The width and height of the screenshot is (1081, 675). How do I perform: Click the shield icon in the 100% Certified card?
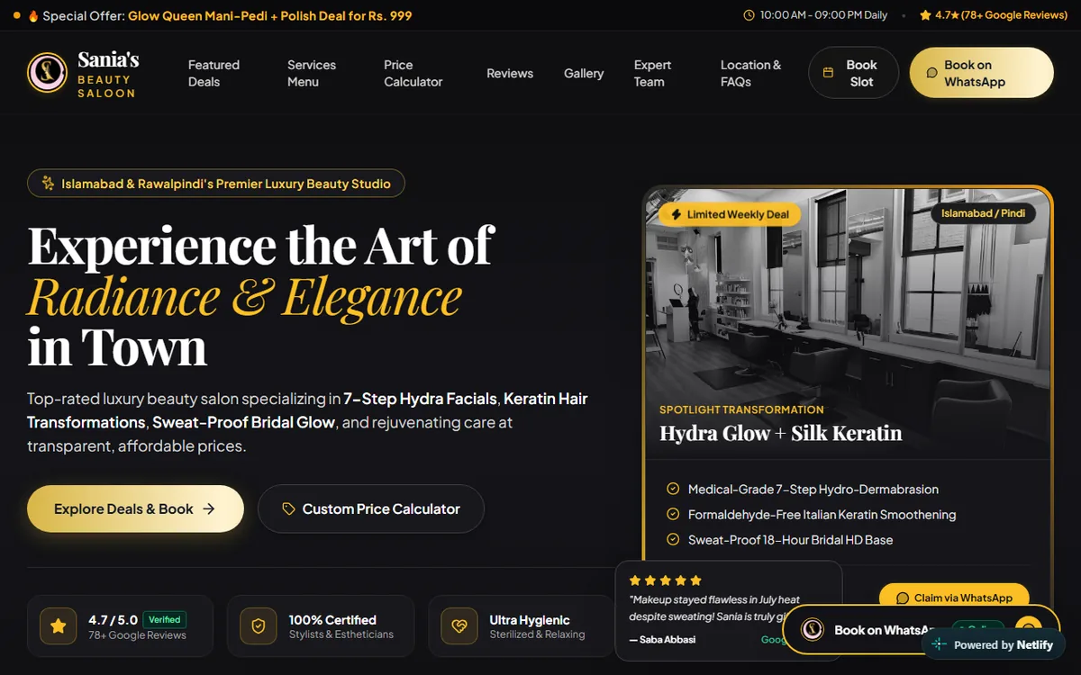point(259,626)
